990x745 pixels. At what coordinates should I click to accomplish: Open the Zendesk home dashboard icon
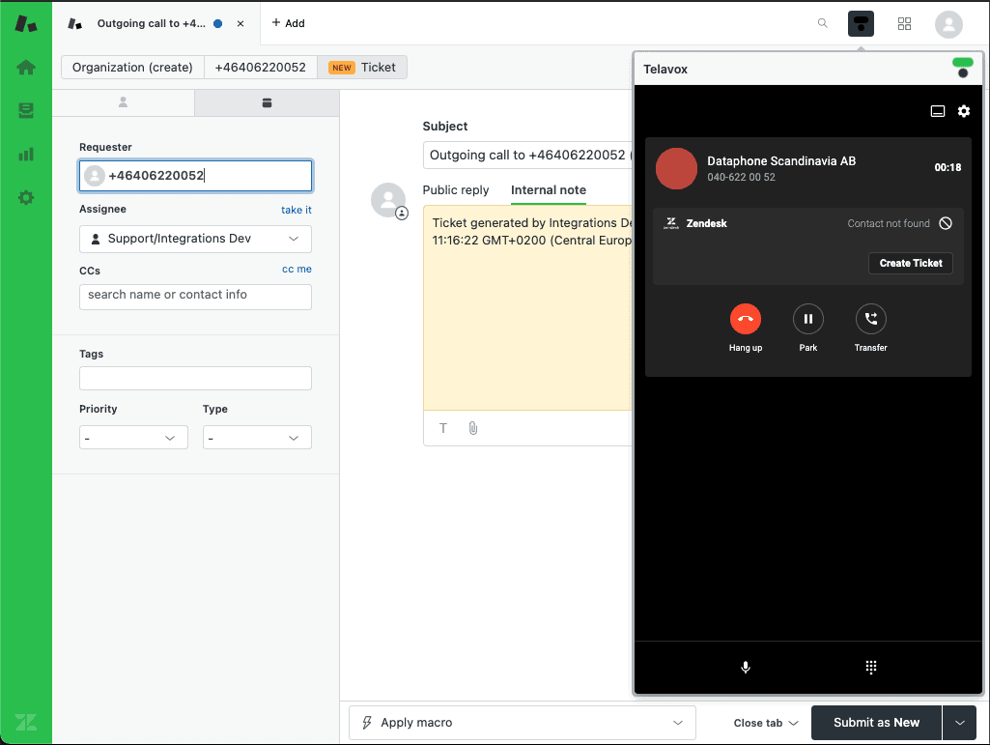[x=26, y=68]
